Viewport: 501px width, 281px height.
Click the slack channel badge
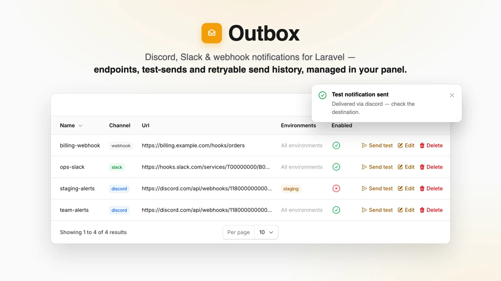(x=117, y=167)
